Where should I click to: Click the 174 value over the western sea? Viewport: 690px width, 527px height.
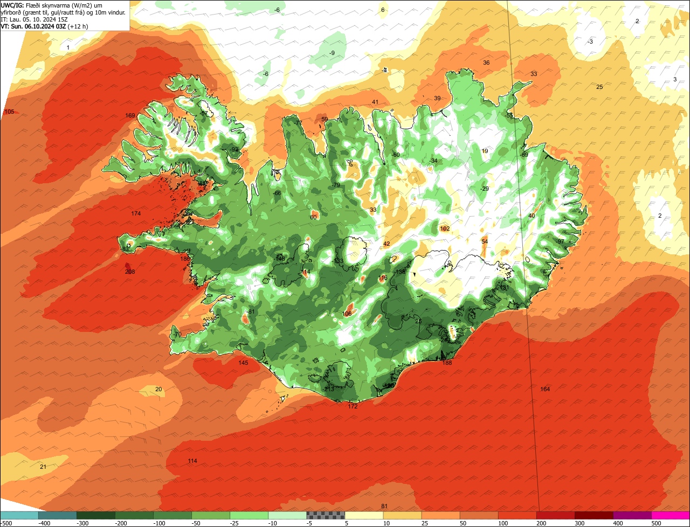136,214
